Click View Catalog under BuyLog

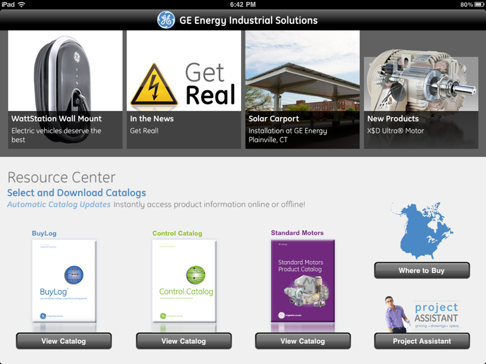64,341
